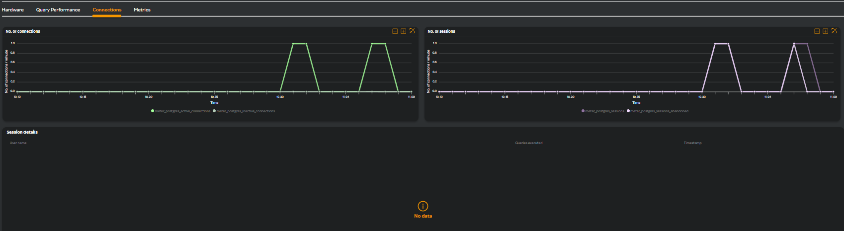Open the Query Performance tab

(58, 10)
